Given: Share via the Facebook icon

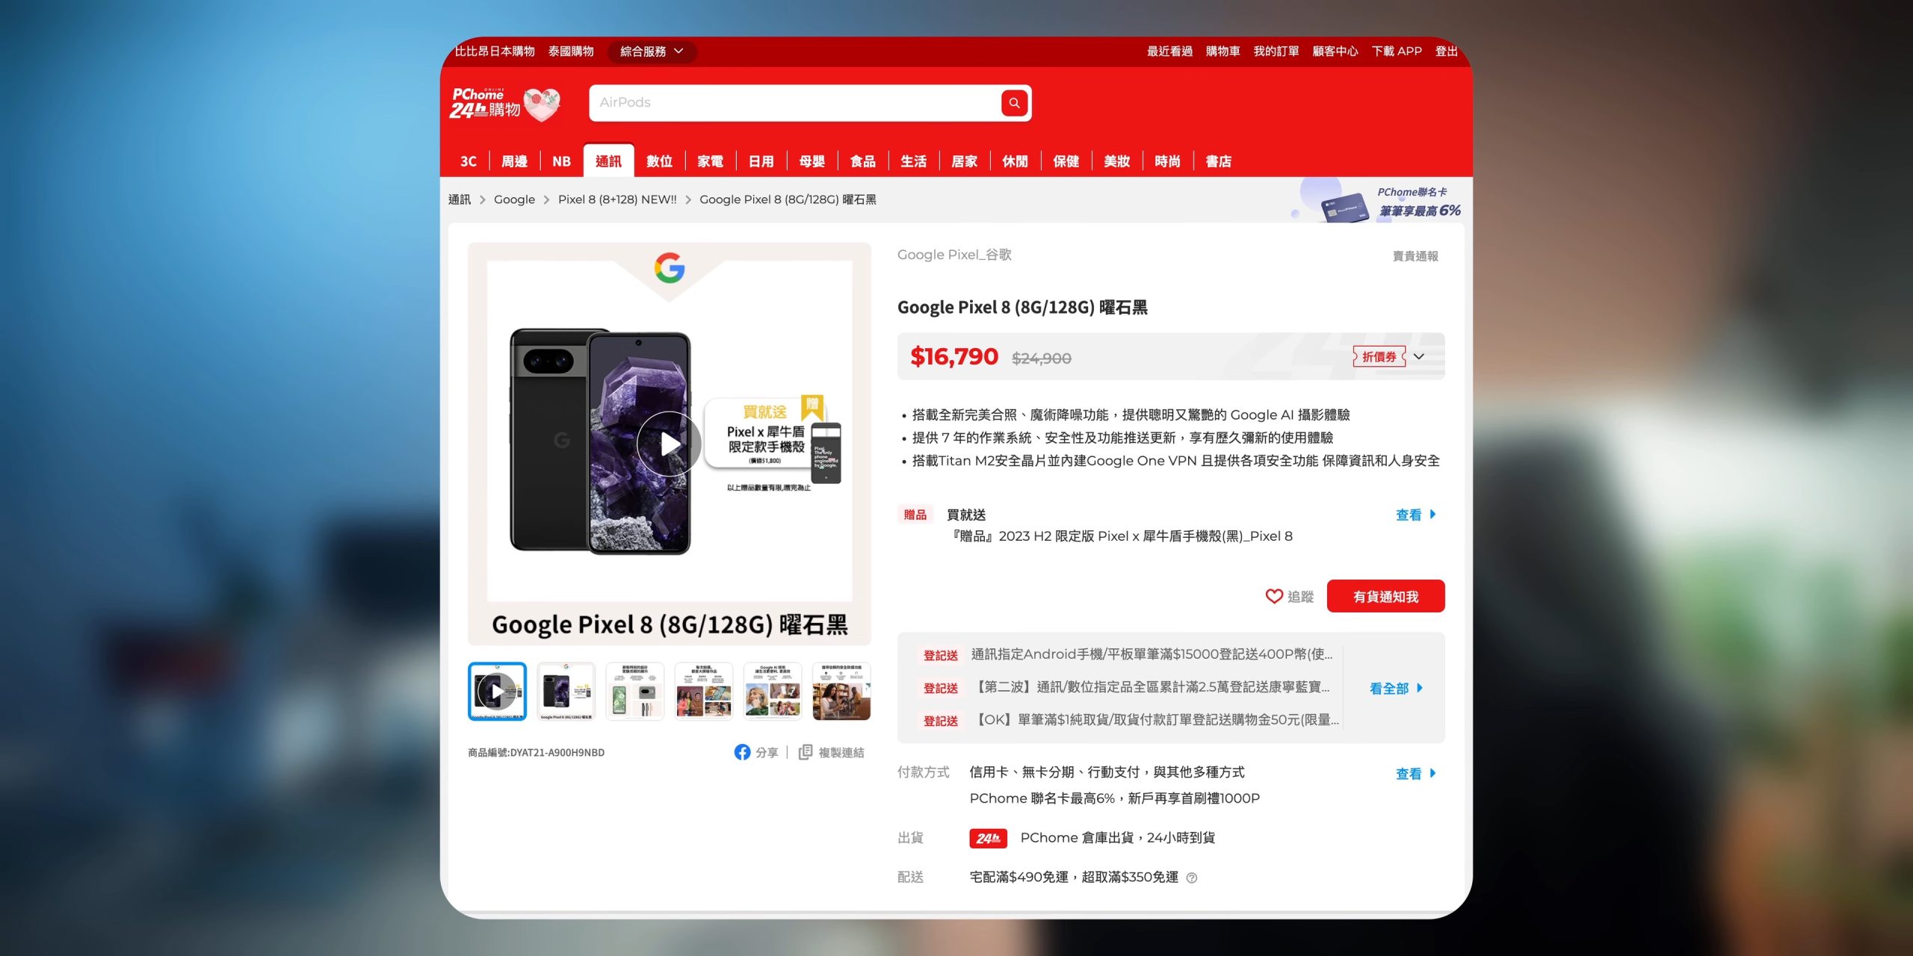Looking at the screenshot, I should 742,752.
